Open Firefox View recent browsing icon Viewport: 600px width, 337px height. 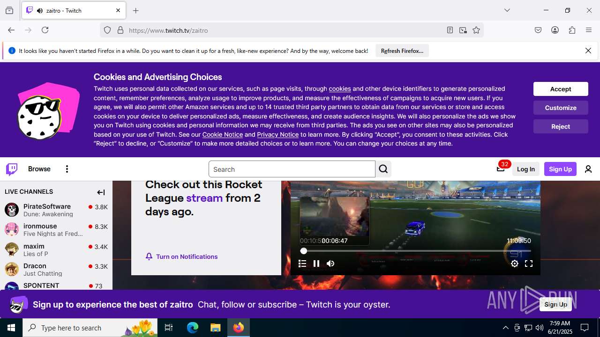[9, 10]
